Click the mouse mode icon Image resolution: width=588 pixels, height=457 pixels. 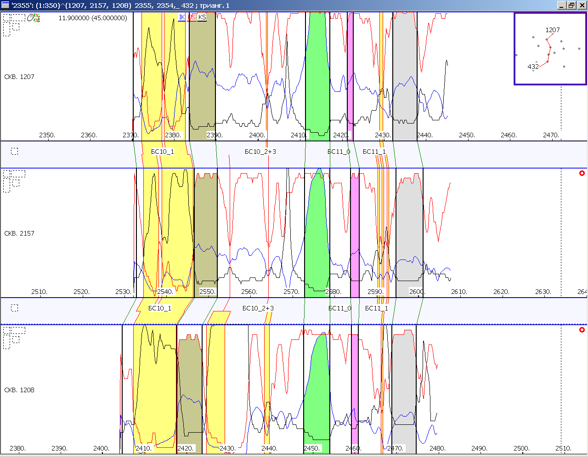30,17
